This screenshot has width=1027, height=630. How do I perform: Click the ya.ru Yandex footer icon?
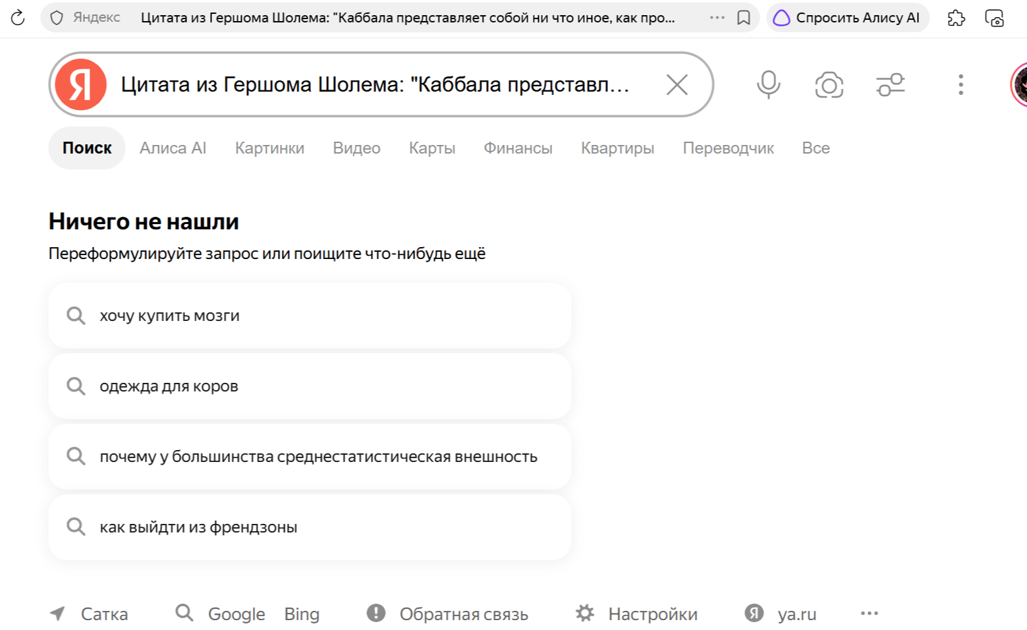coord(754,613)
